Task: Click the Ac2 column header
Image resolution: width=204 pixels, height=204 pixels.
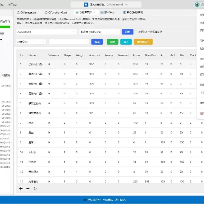Action: (173, 55)
